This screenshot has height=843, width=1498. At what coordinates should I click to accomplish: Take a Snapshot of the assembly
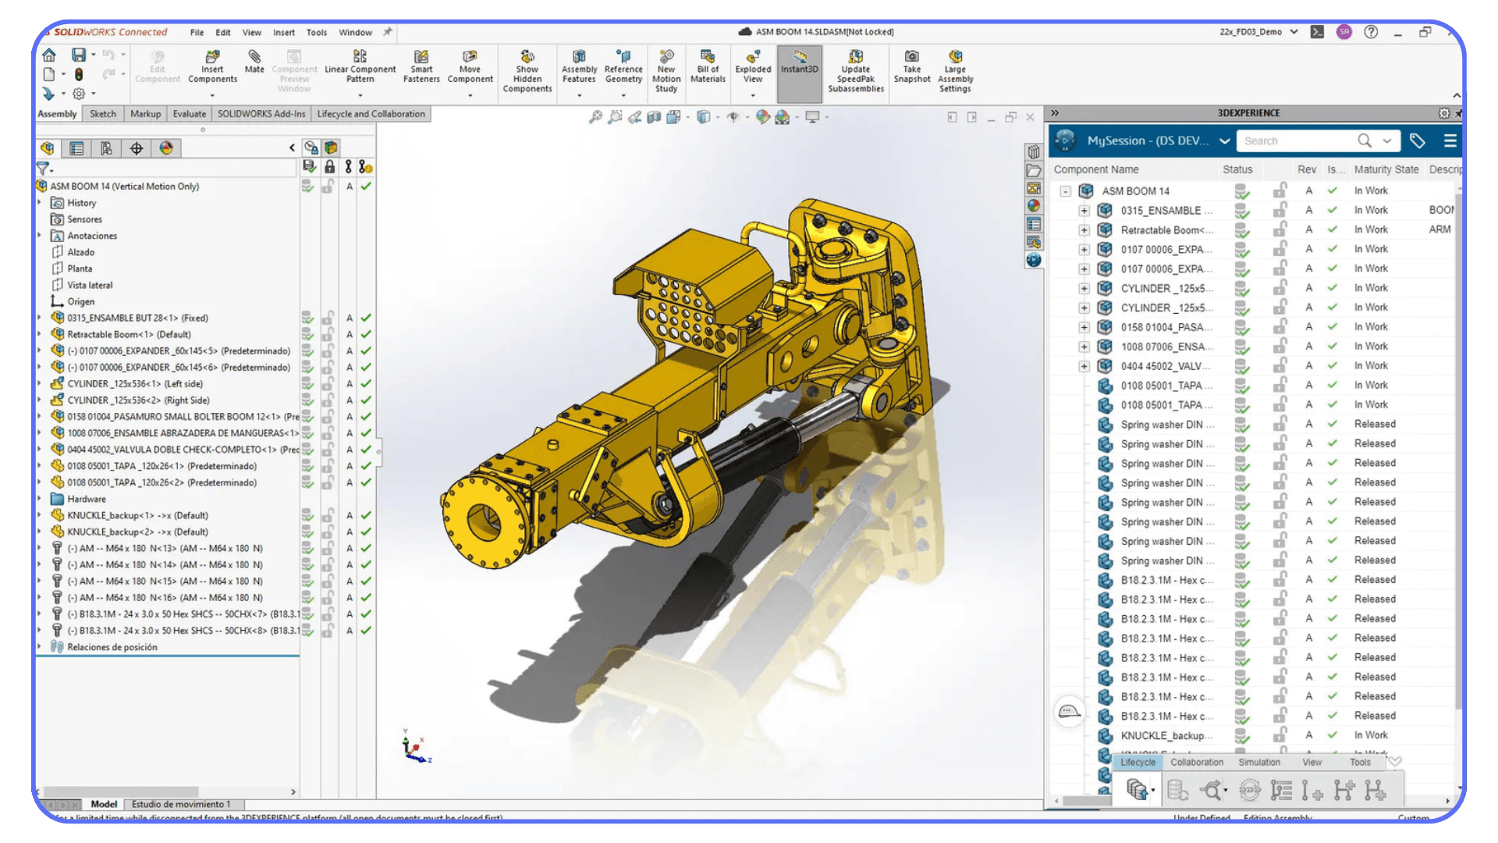(x=911, y=69)
